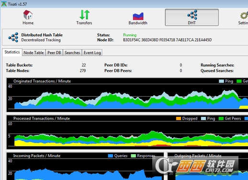Click green swatch in Originated Transactions legend
The image size is (248, 180).
(x=239, y=81)
